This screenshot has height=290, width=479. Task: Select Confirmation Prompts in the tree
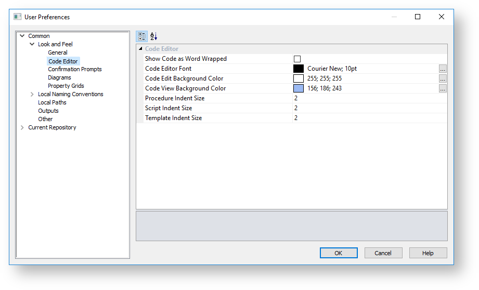75,69
